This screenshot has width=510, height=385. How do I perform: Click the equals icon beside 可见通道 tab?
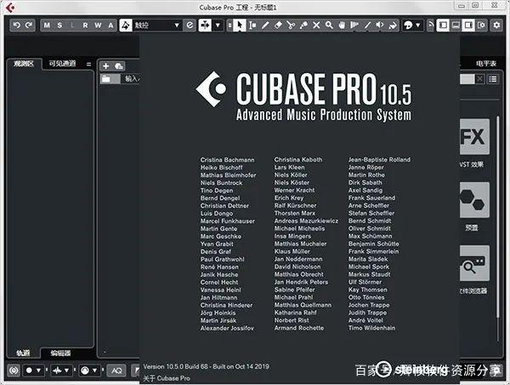[x=88, y=64]
